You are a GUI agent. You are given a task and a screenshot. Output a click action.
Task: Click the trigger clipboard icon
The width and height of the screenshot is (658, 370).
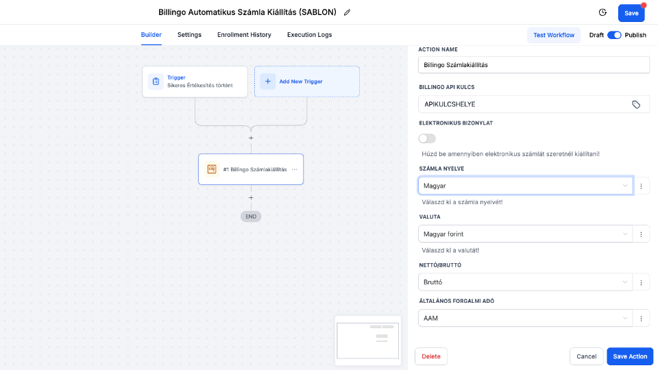click(x=156, y=82)
